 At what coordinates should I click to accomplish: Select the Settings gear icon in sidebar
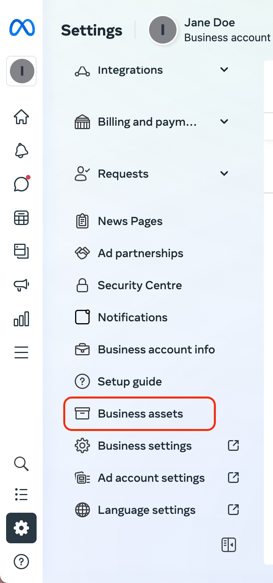point(21,528)
